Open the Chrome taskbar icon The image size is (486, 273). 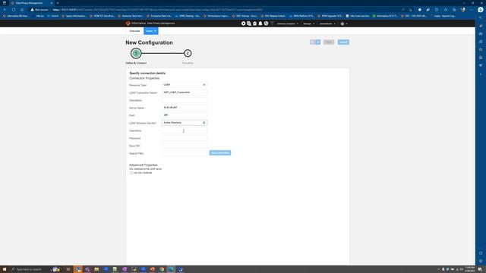point(162,269)
